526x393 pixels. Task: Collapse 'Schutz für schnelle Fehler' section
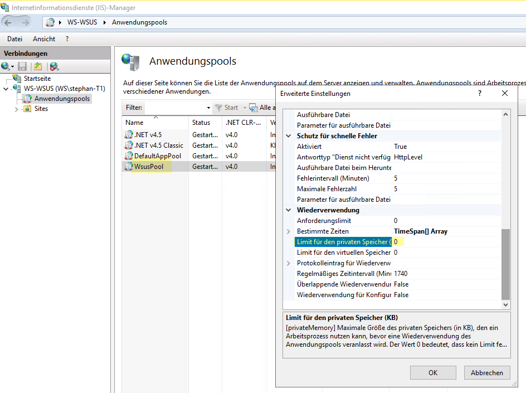coord(289,136)
